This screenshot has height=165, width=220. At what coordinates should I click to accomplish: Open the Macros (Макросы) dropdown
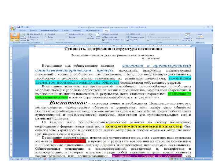(x=200, y=36)
